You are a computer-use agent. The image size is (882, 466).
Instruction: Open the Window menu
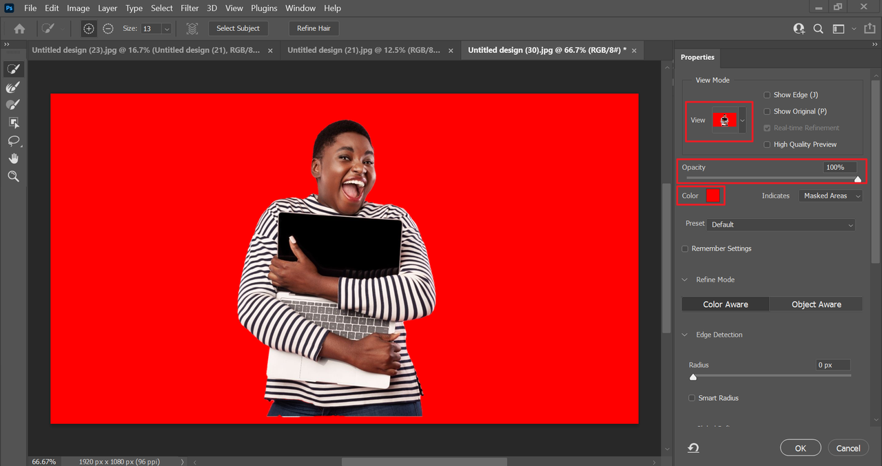click(300, 8)
